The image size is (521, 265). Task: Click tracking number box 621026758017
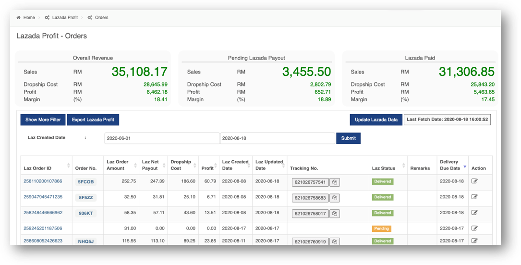pyautogui.click(x=310, y=214)
